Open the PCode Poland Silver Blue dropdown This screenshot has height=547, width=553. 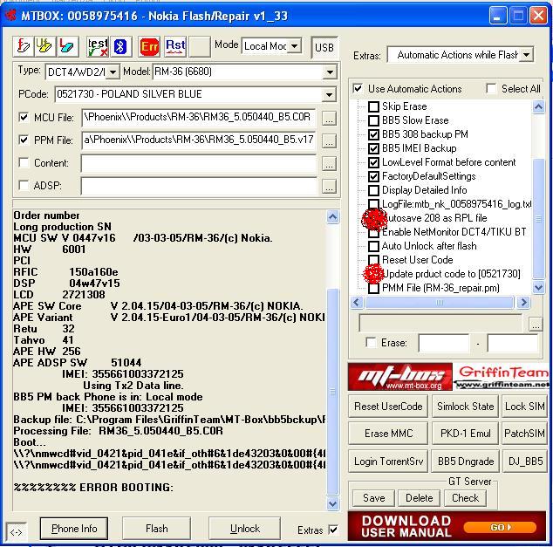(329, 94)
